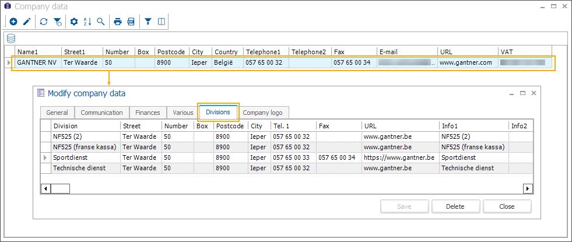Click the VAT column header
Screen dimensions: 572x242
(525, 52)
